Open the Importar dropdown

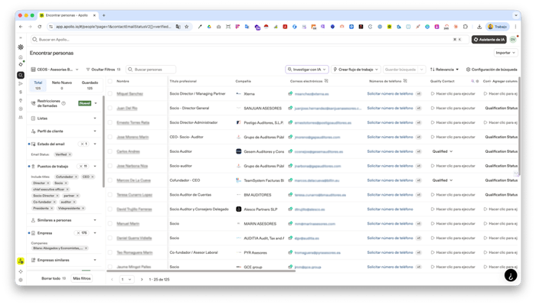click(x=505, y=53)
